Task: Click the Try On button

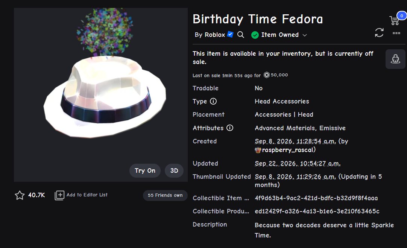Action: [x=145, y=170]
